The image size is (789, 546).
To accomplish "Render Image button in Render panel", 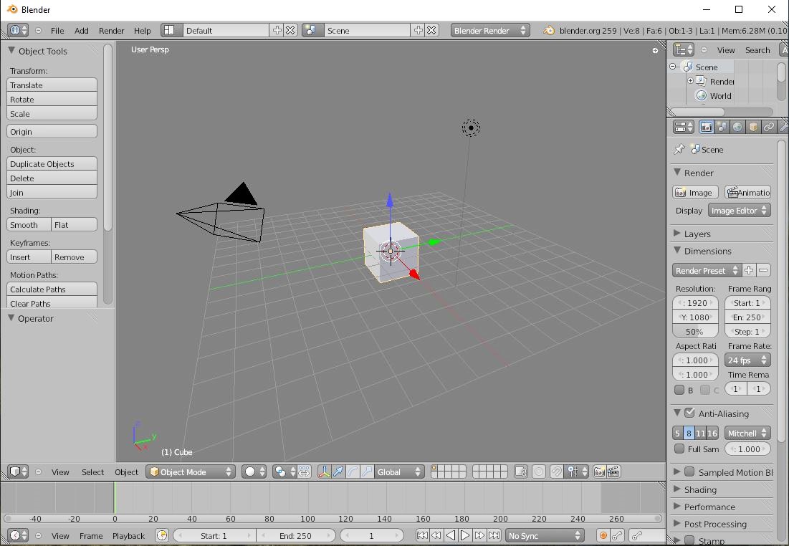I will (x=695, y=192).
